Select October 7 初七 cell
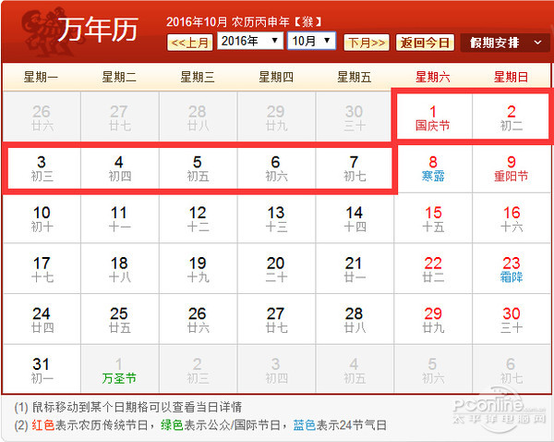Screen dimensions: 554x442 click(355, 167)
